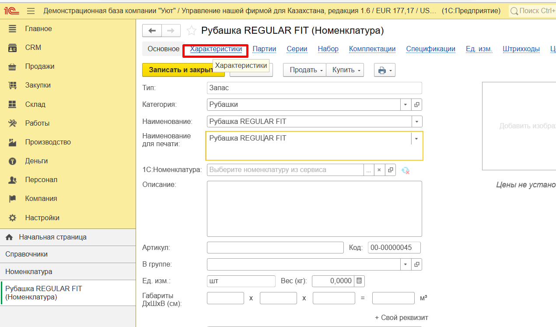Image resolution: width=556 pixels, height=327 pixels.
Task: Expand the Наименование dropdown arrow
Action: pyautogui.click(x=417, y=121)
